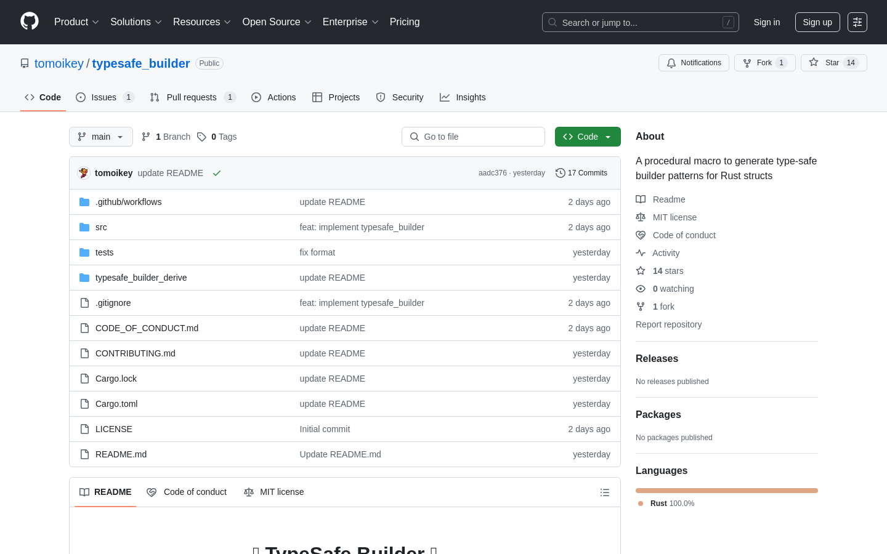
Task: Click the .gitignore file icon
Action: (84, 303)
